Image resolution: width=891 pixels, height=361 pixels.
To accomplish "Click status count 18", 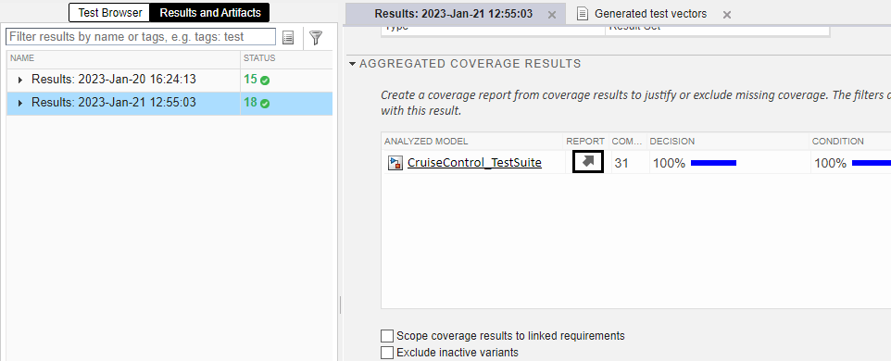I will coord(251,103).
